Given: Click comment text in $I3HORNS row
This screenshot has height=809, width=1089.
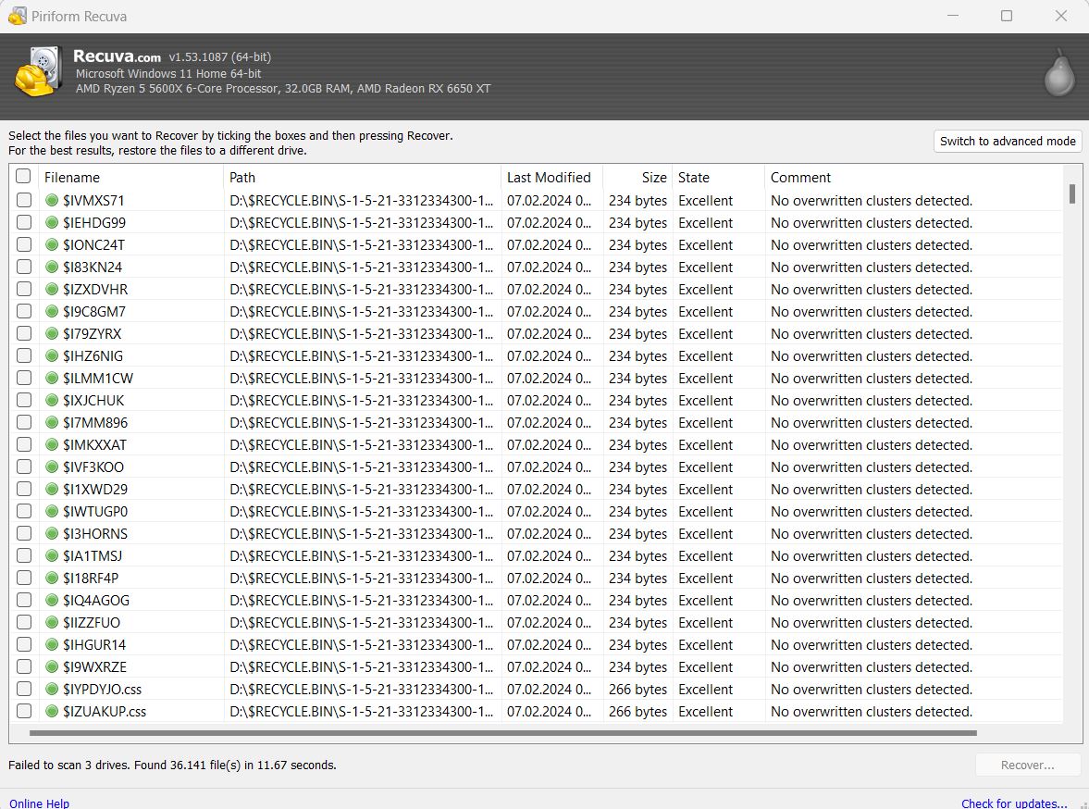Looking at the screenshot, I should pos(871,534).
